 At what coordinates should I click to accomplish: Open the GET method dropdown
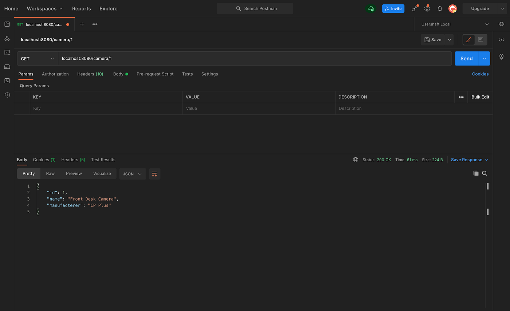[x=37, y=58]
